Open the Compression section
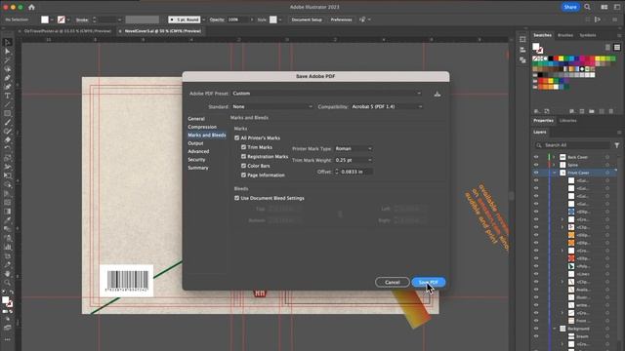Image resolution: width=625 pixels, height=351 pixels. pyautogui.click(x=202, y=127)
